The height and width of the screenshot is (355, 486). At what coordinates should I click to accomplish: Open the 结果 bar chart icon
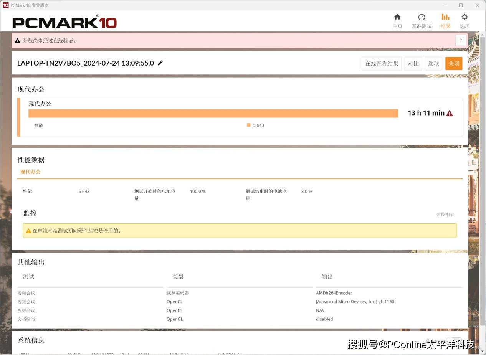pyautogui.click(x=445, y=17)
